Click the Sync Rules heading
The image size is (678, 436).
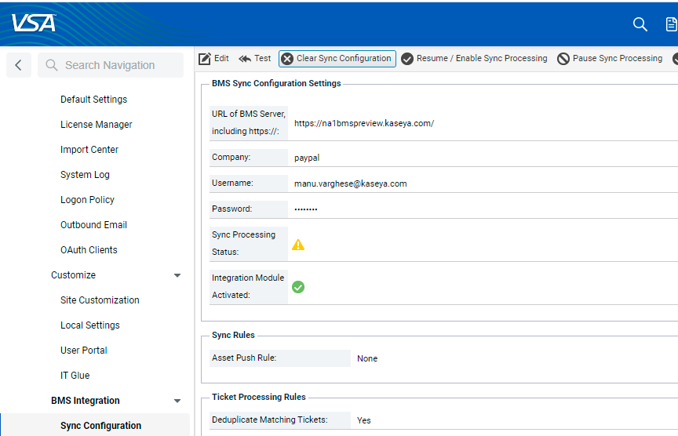coord(233,336)
